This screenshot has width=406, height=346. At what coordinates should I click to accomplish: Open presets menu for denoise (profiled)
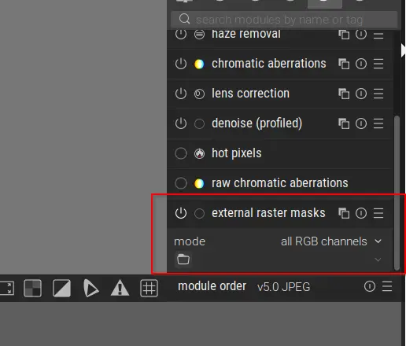(378, 123)
